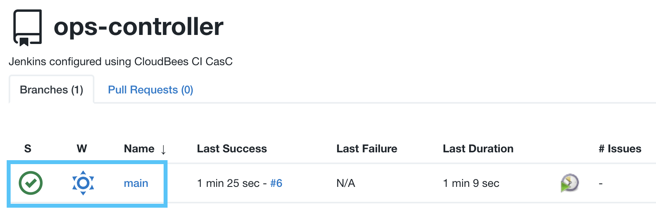Schedule a build for the main branch
Screen dimensions: 656x212
[x=569, y=183]
